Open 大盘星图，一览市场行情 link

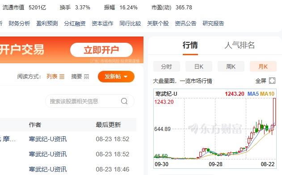182,81
